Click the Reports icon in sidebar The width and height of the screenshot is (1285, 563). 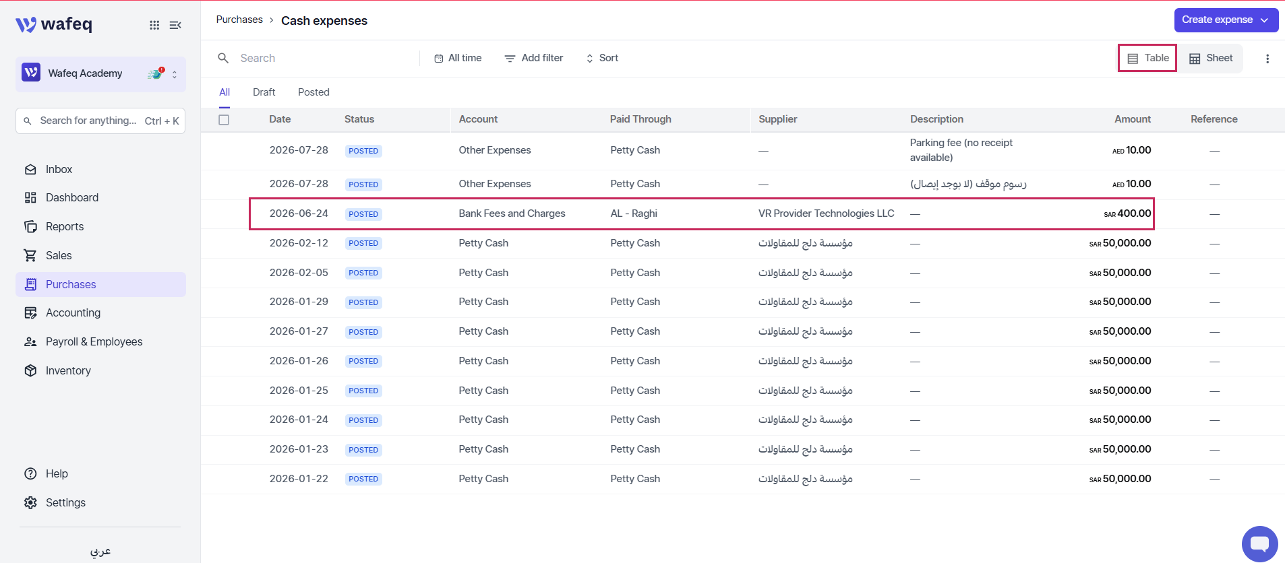click(30, 227)
